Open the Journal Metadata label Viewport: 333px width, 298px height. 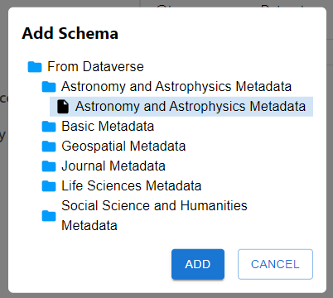click(x=113, y=166)
